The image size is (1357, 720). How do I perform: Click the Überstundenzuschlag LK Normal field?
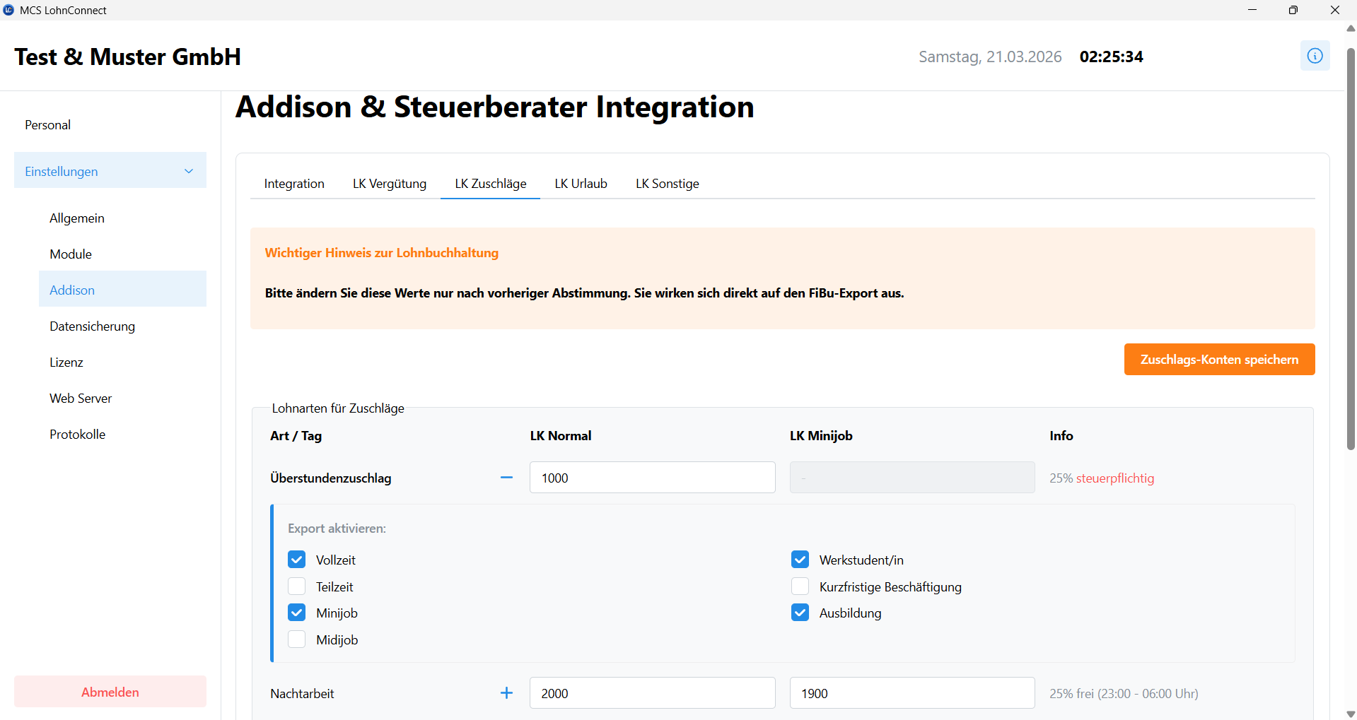tap(652, 478)
